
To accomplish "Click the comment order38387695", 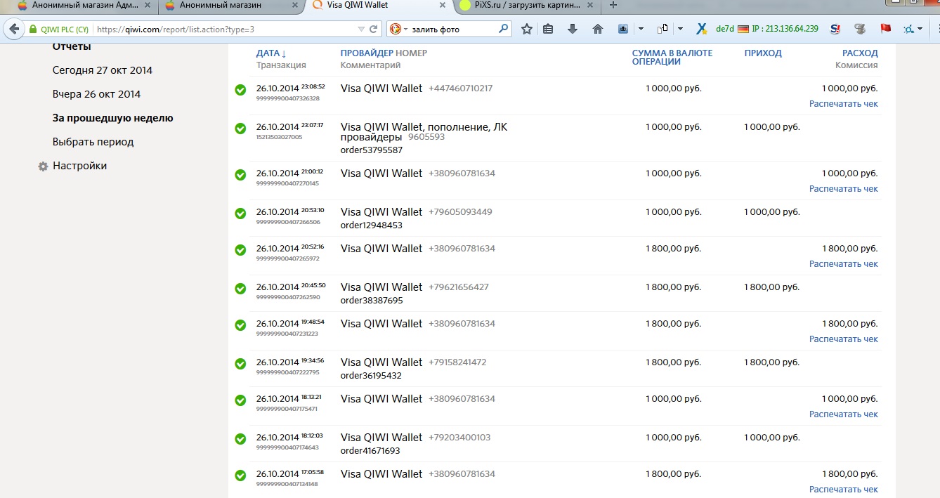I will (372, 301).
